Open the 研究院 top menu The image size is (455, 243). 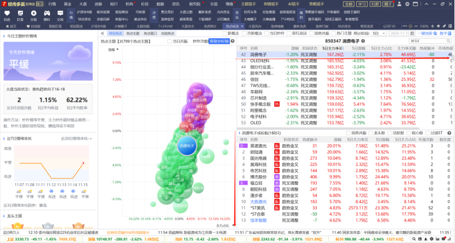point(195,4)
